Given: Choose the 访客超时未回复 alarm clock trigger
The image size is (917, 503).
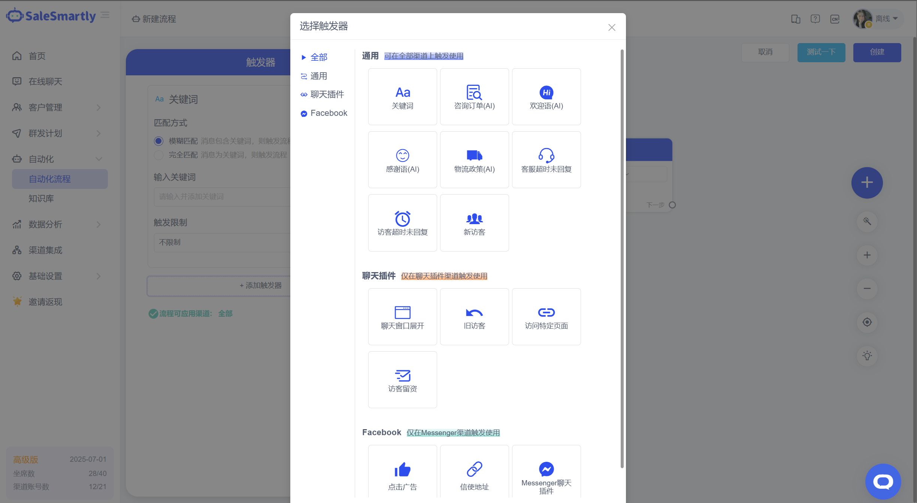Looking at the screenshot, I should coord(402,223).
